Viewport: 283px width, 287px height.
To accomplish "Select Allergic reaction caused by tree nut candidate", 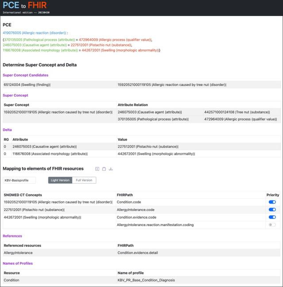I will pyautogui.click(x=172, y=84).
